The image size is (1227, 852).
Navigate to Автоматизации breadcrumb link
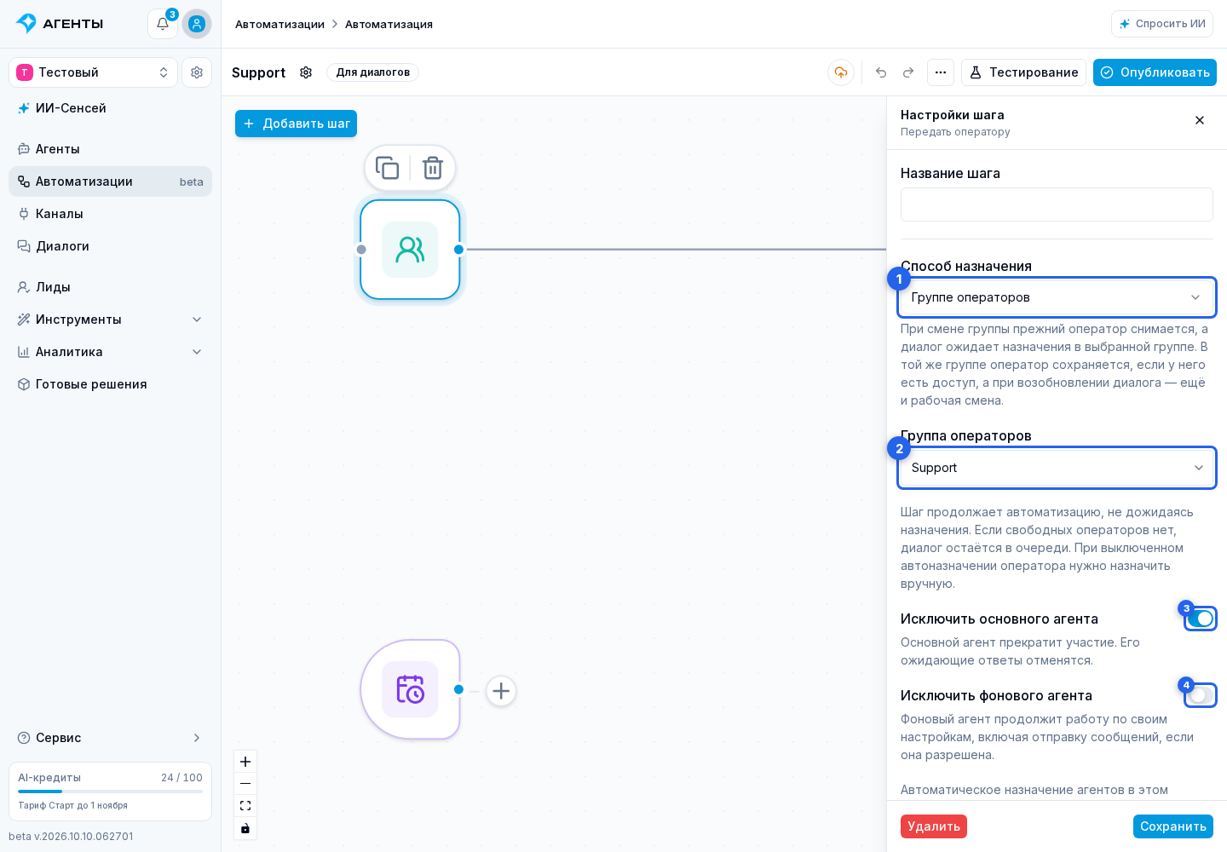pyautogui.click(x=279, y=24)
